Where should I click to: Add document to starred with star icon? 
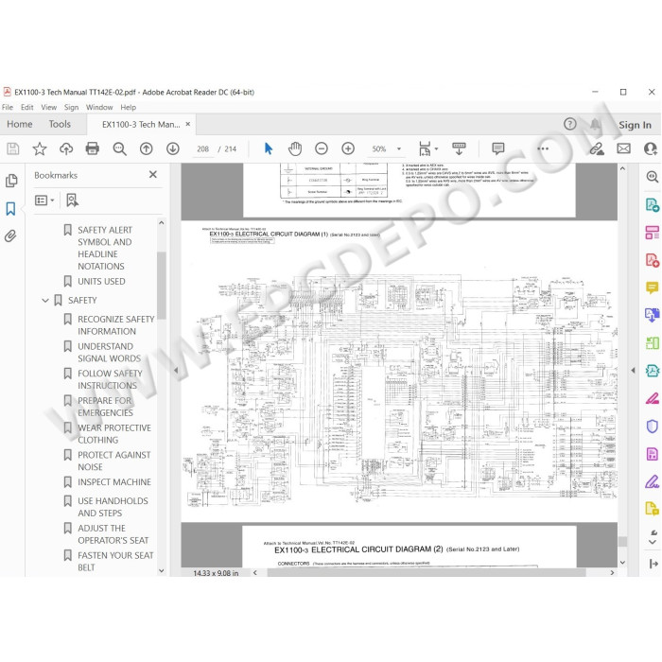(40, 148)
